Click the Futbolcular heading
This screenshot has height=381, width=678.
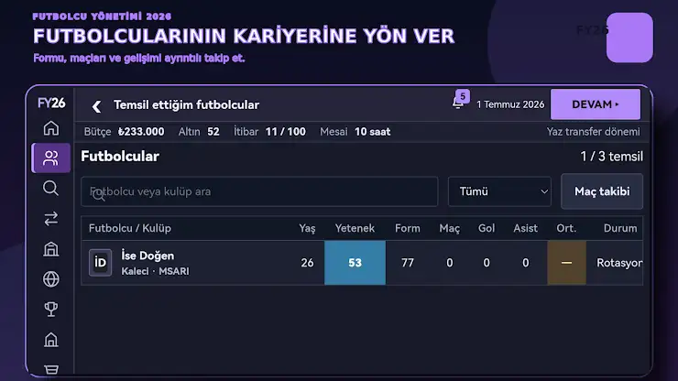[120, 156]
